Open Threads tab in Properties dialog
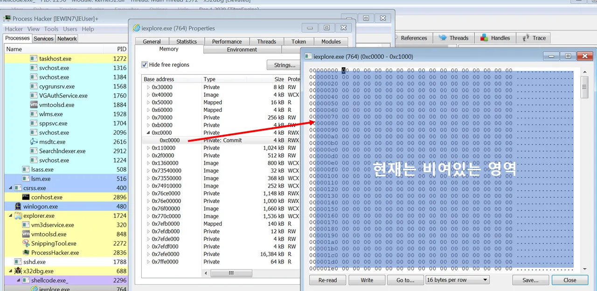The width and height of the screenshot is (597, 291). [267, 42]
